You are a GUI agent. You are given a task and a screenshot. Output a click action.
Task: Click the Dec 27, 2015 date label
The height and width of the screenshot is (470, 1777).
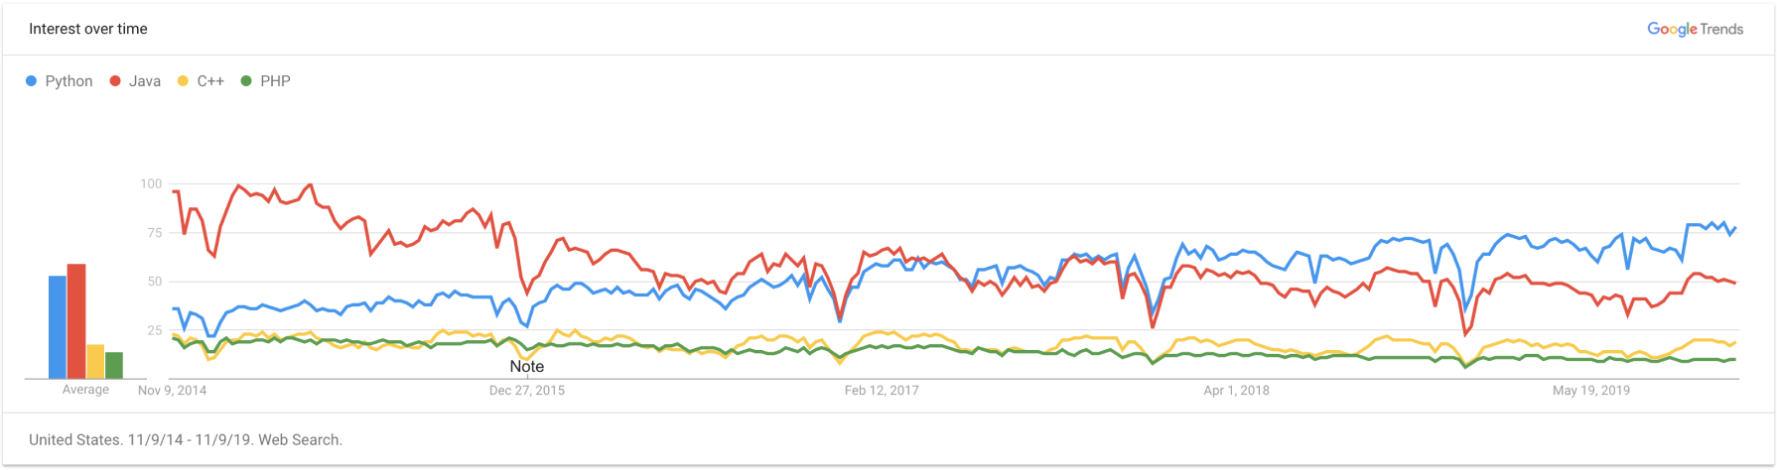[526, 391]
